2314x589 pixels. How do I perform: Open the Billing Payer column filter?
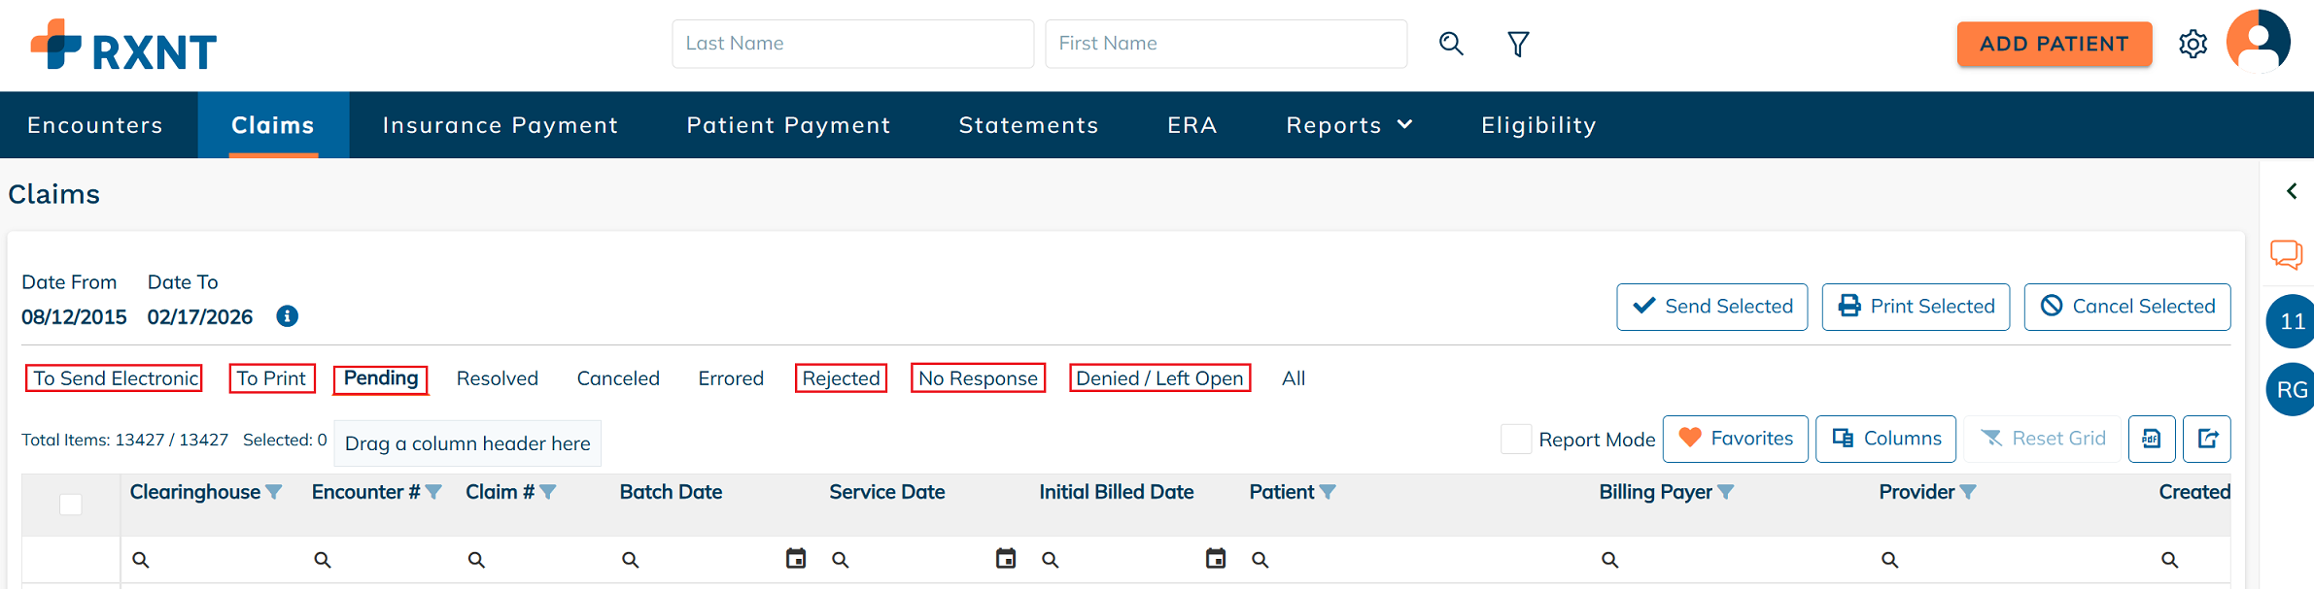(x=1726, y=493)
